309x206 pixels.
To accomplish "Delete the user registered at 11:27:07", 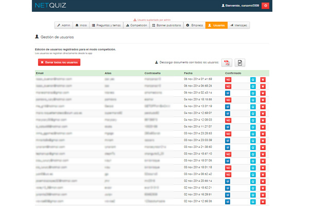I will tap(263, 127).
